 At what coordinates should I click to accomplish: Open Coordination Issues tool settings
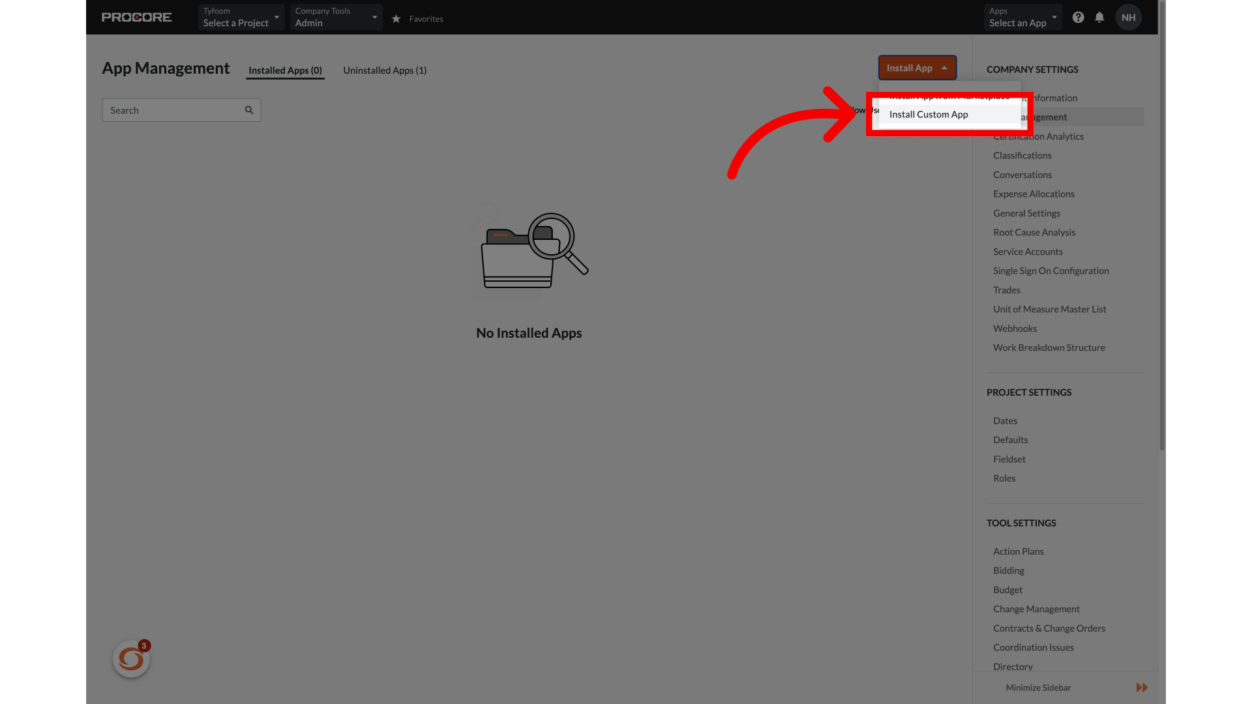(1033, 648)
